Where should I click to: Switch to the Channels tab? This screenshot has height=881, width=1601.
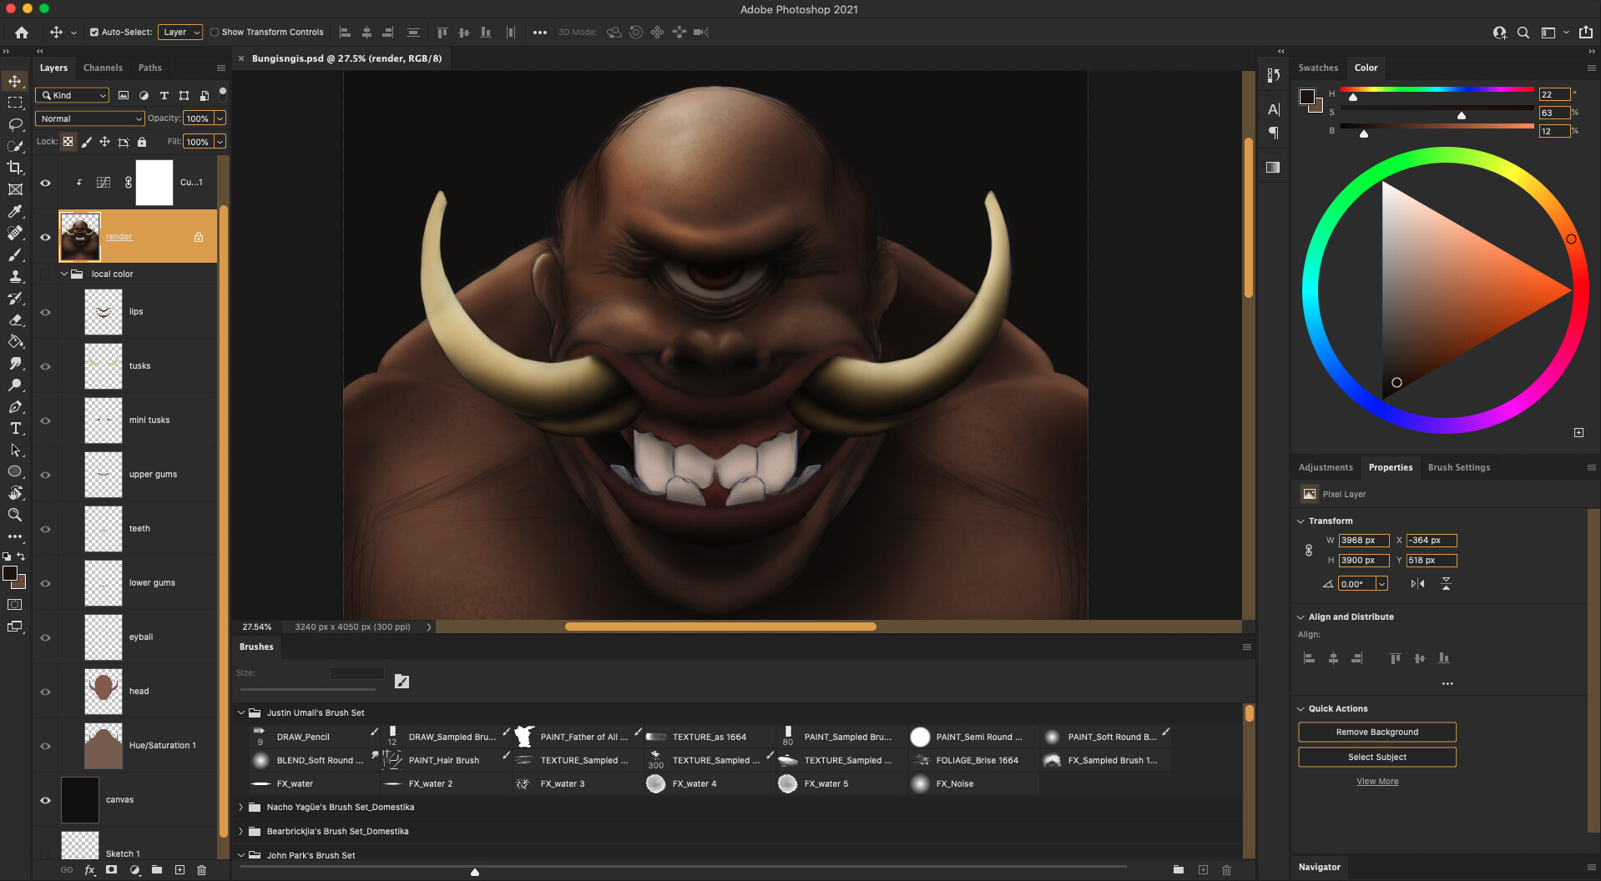point(103,68)
